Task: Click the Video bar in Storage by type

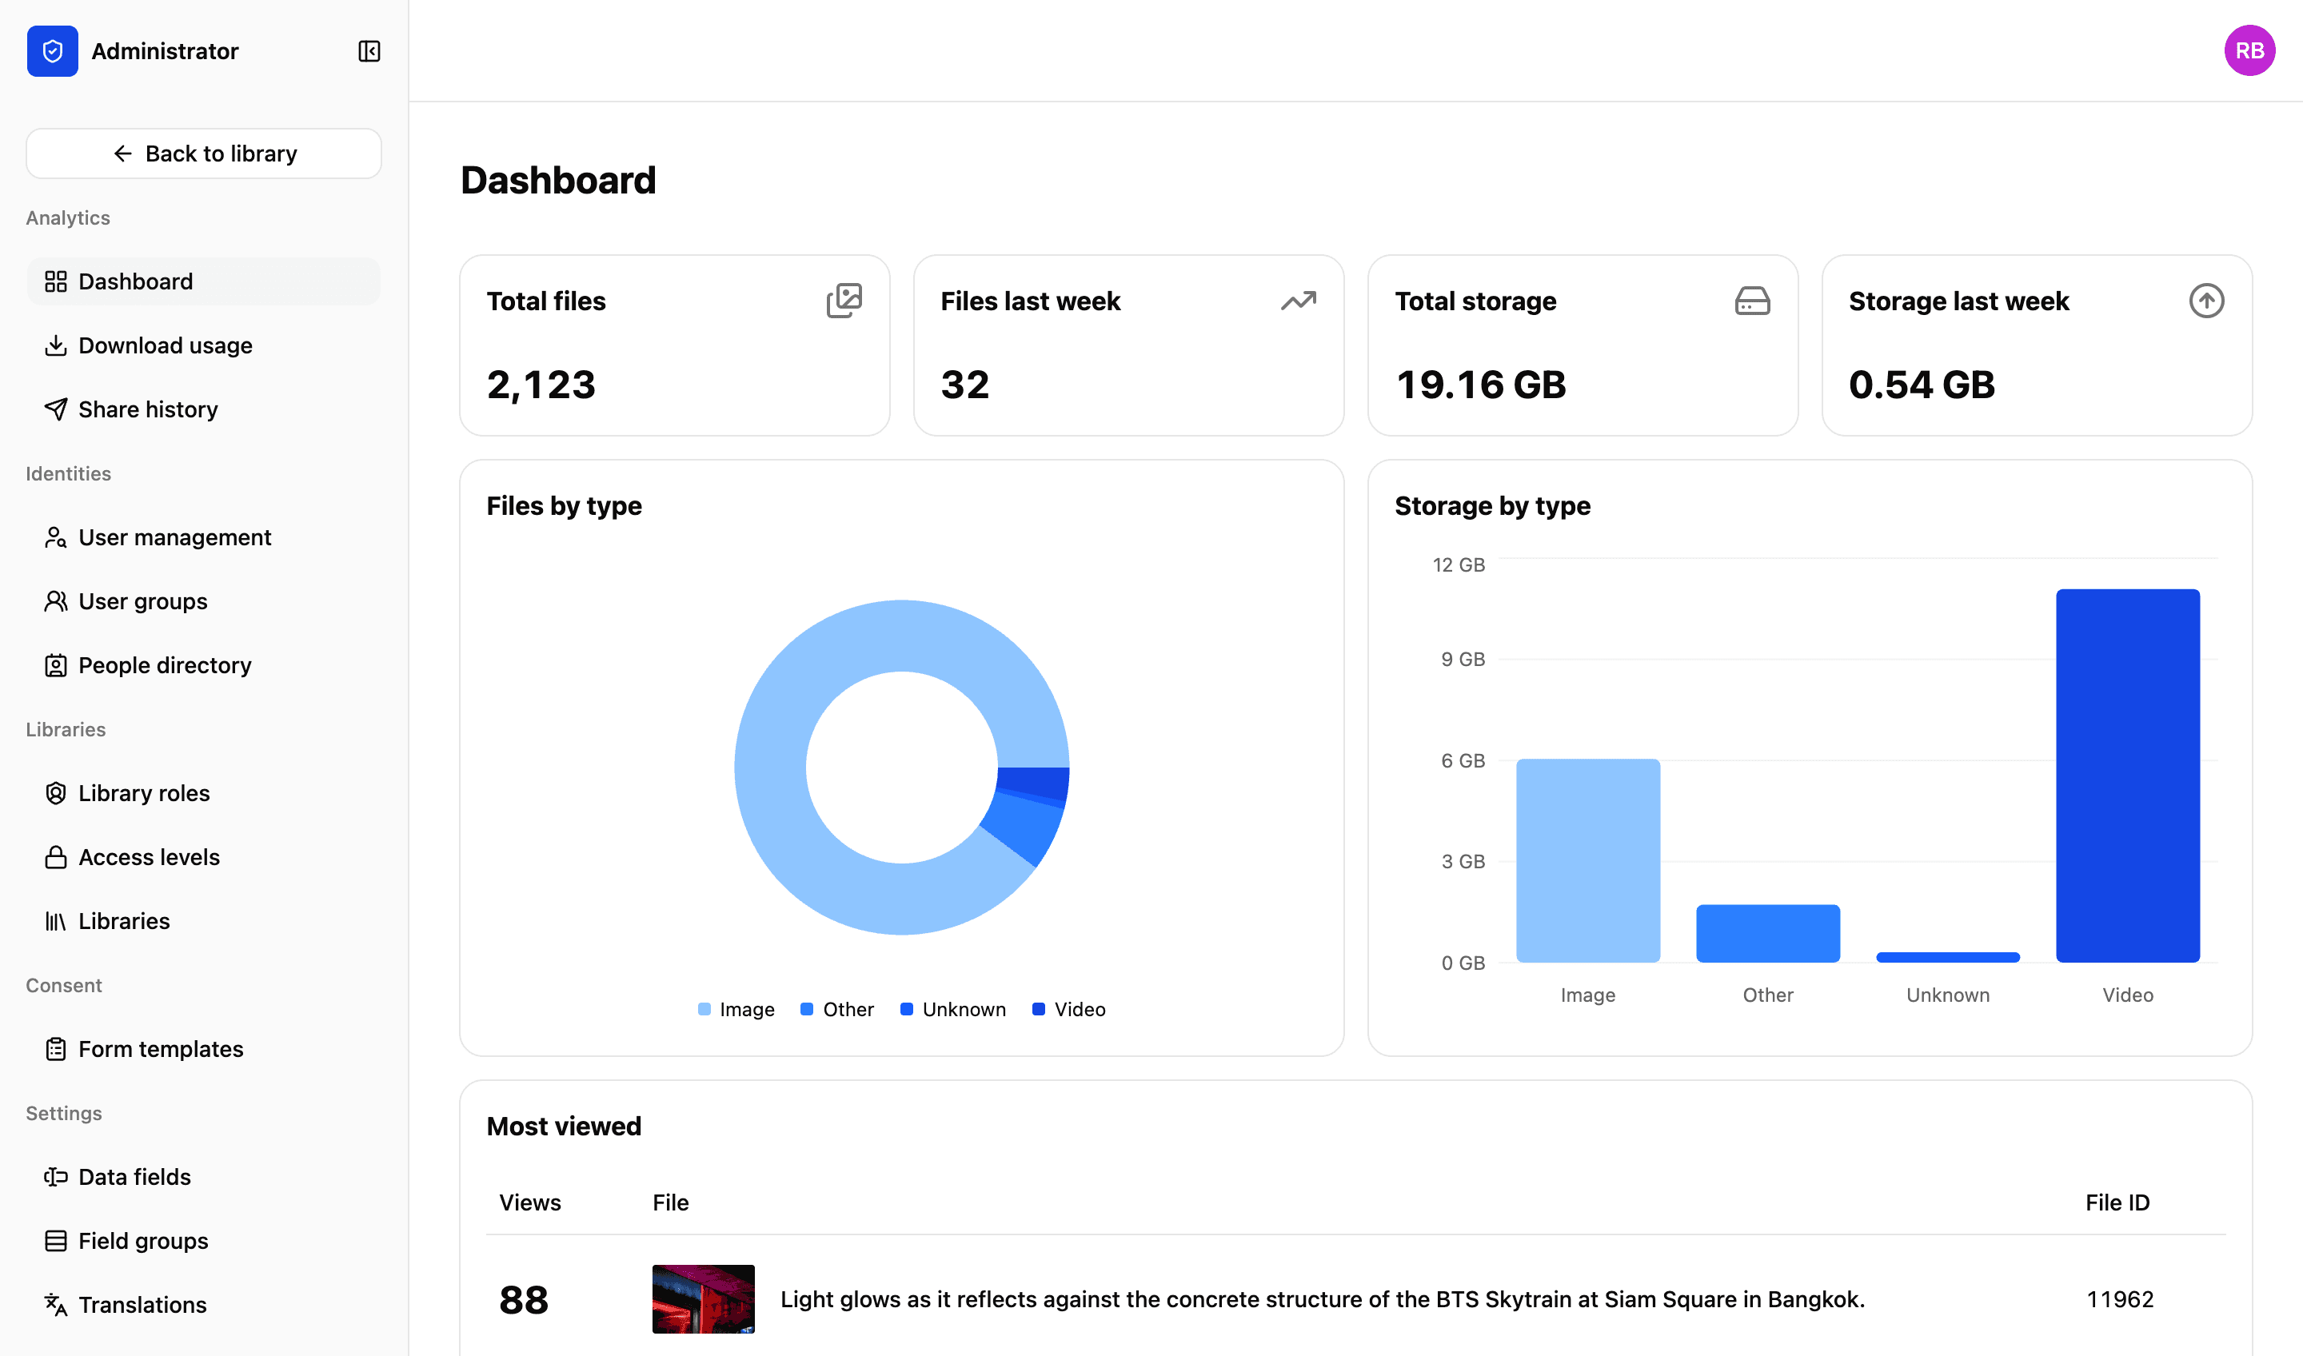Action: click(2128, 776)
